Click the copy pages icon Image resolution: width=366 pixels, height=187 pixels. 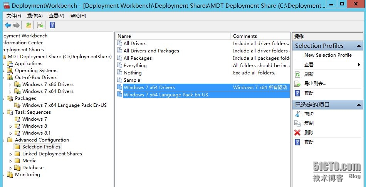[x=297, y=123]
